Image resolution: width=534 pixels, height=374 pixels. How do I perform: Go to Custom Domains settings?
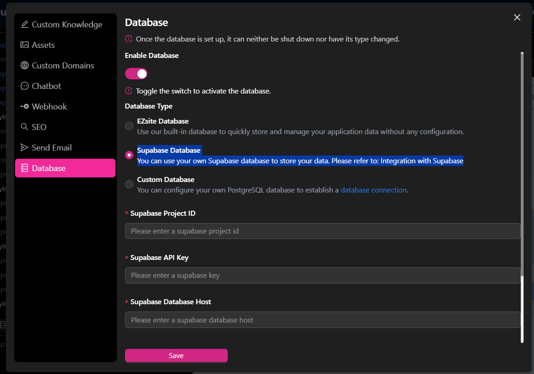pyautogui.click(x=65, y=65)
